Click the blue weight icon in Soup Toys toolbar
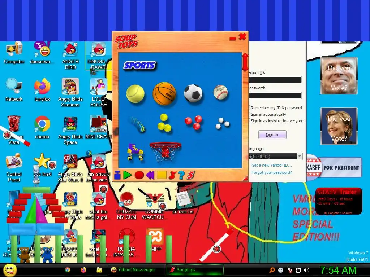This screenshot has width=370, height=277. click(117, 175)
